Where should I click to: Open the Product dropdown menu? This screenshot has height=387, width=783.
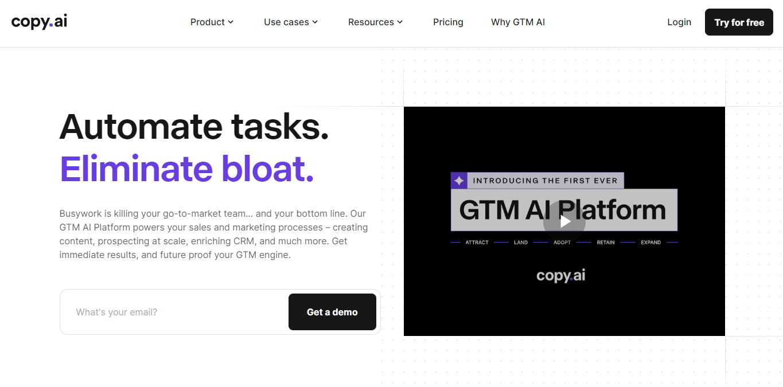pos(212,22)
